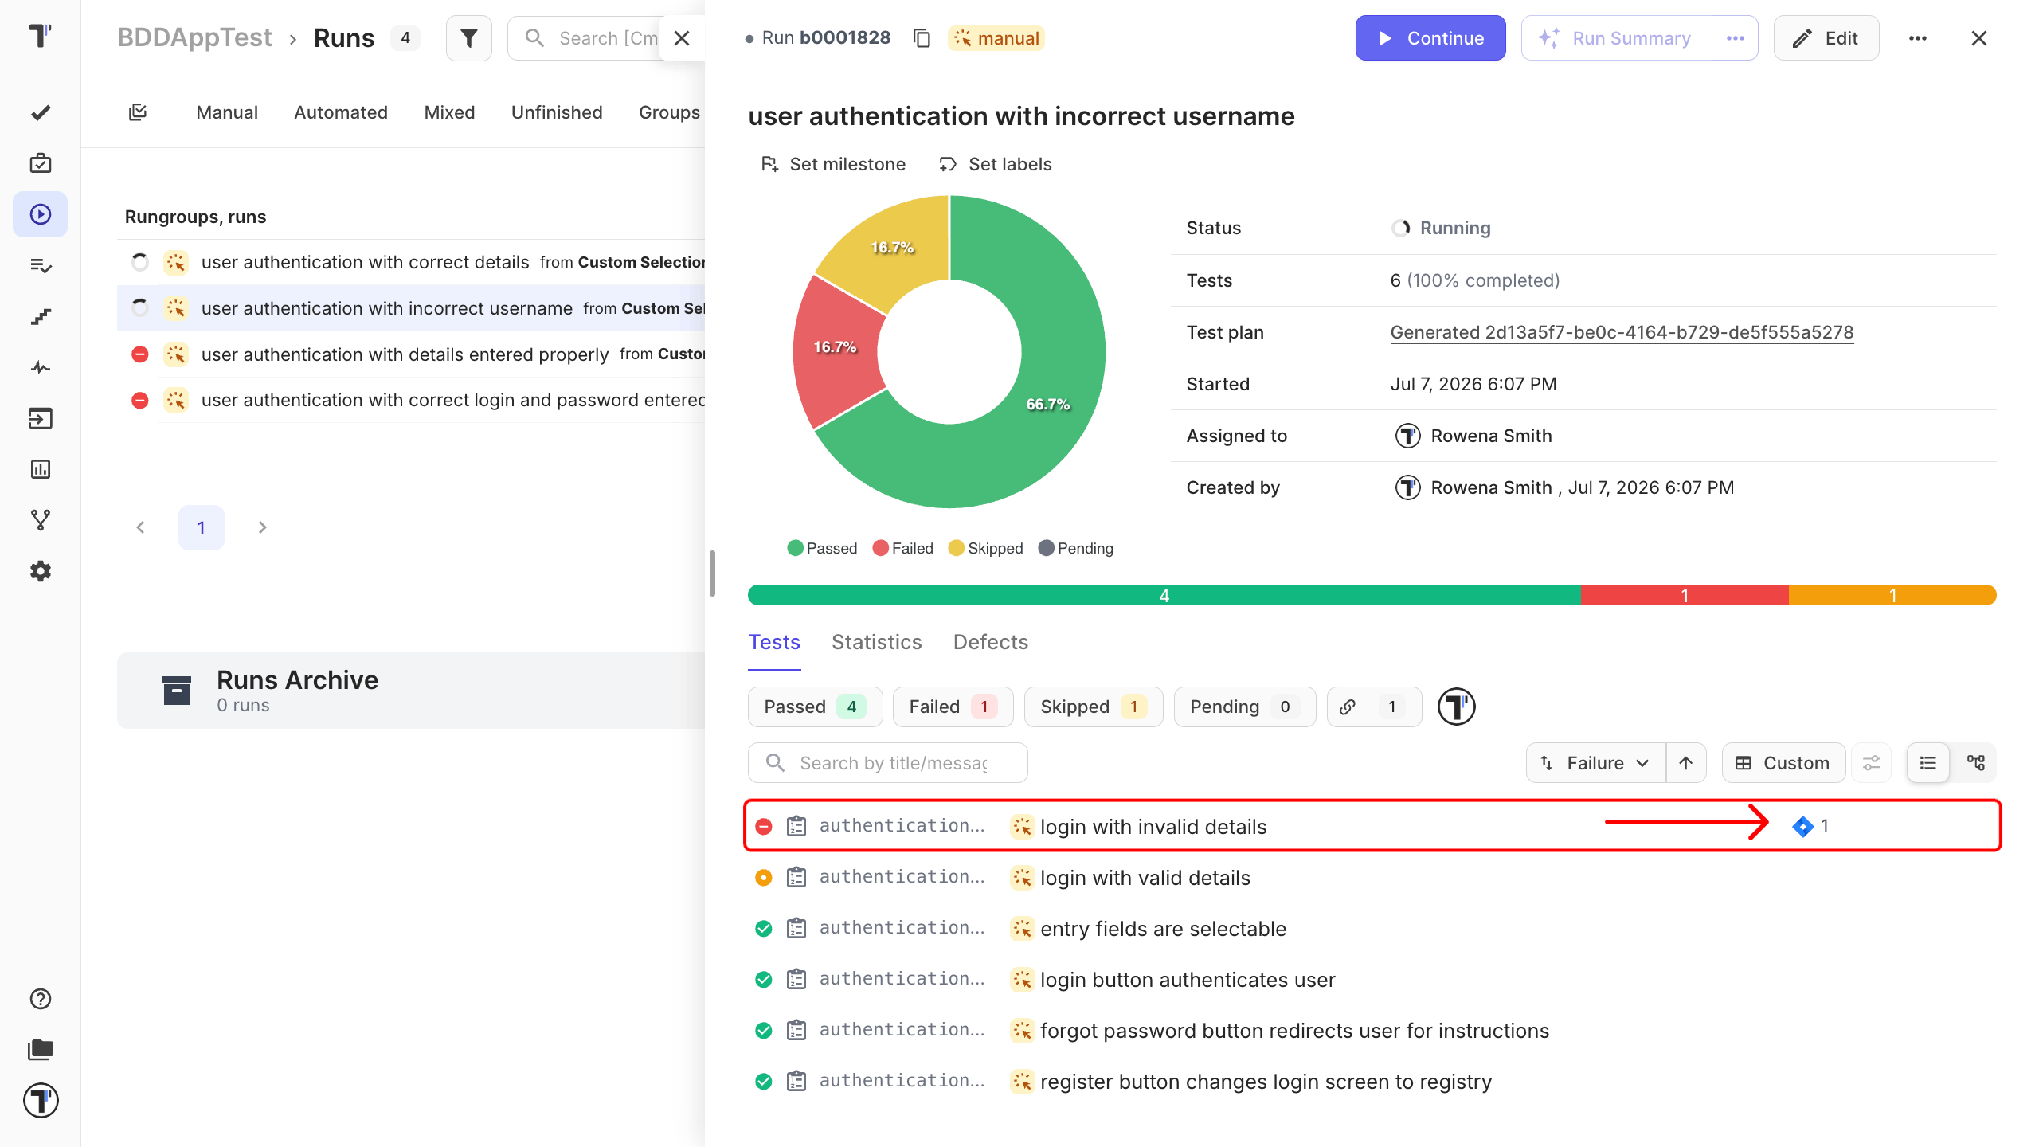Open Projects folder icon in sidebar
The image size is (2039, 1147).
point(41,1050)
